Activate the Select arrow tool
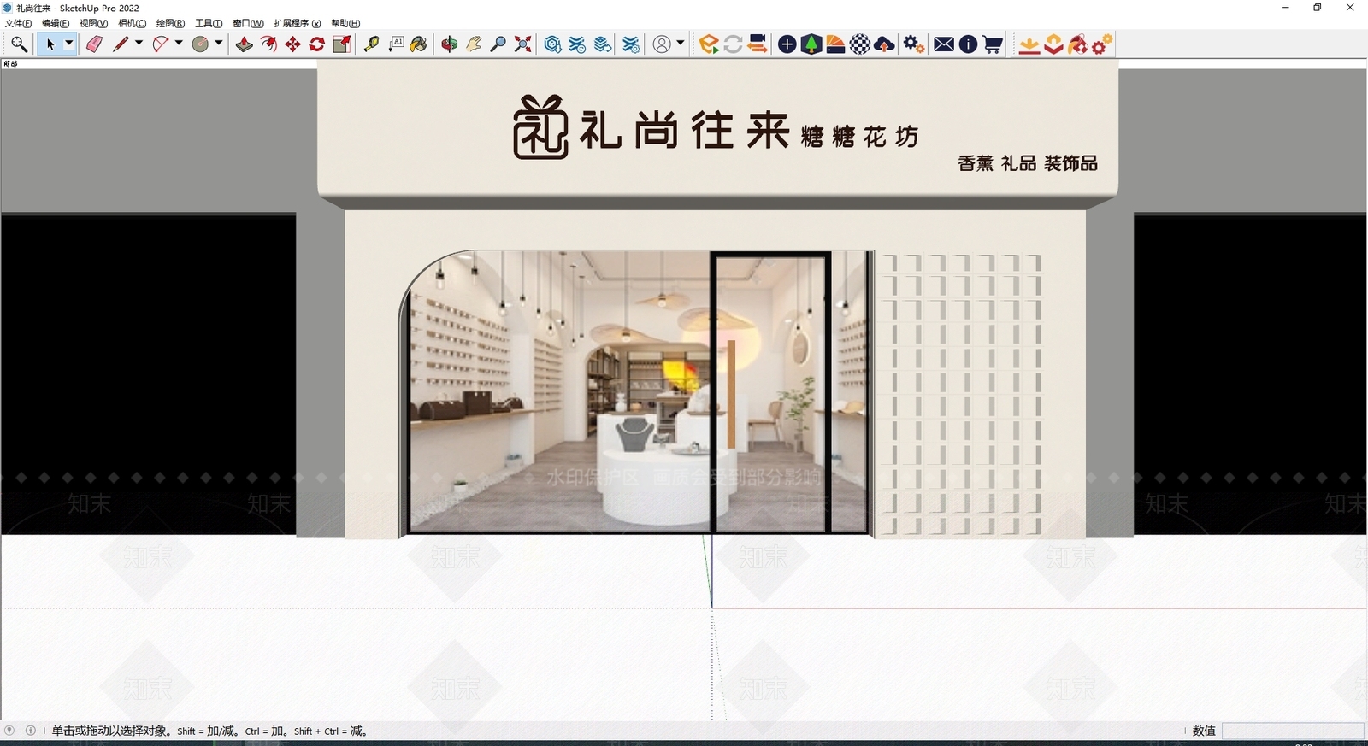Screen dimensions: 1368x746 (50, 44)
